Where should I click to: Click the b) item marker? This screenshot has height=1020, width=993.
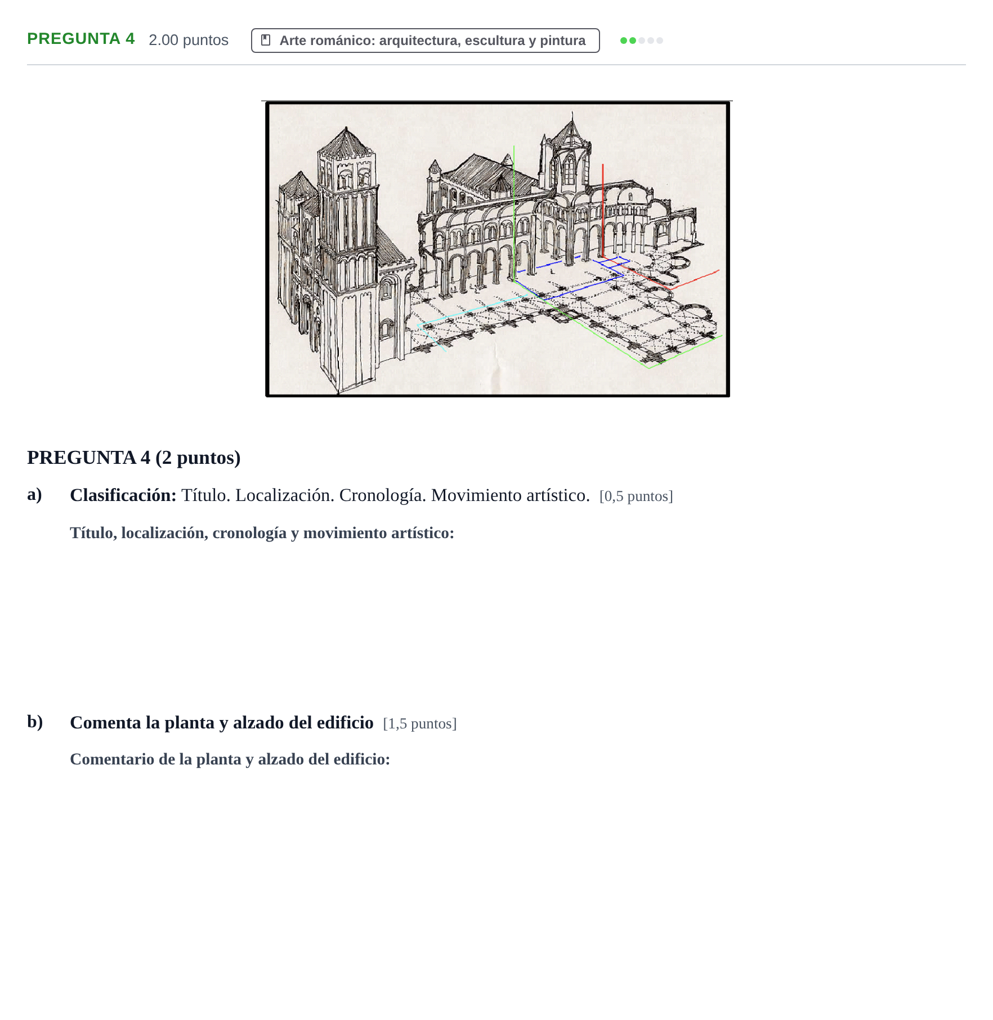[35, 721]
